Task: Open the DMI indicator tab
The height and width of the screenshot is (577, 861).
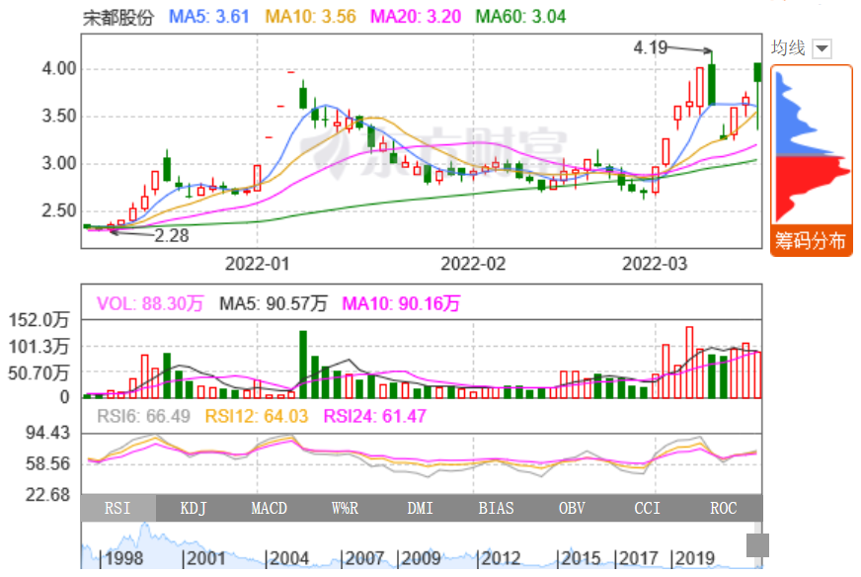Action: click(421, 508)
